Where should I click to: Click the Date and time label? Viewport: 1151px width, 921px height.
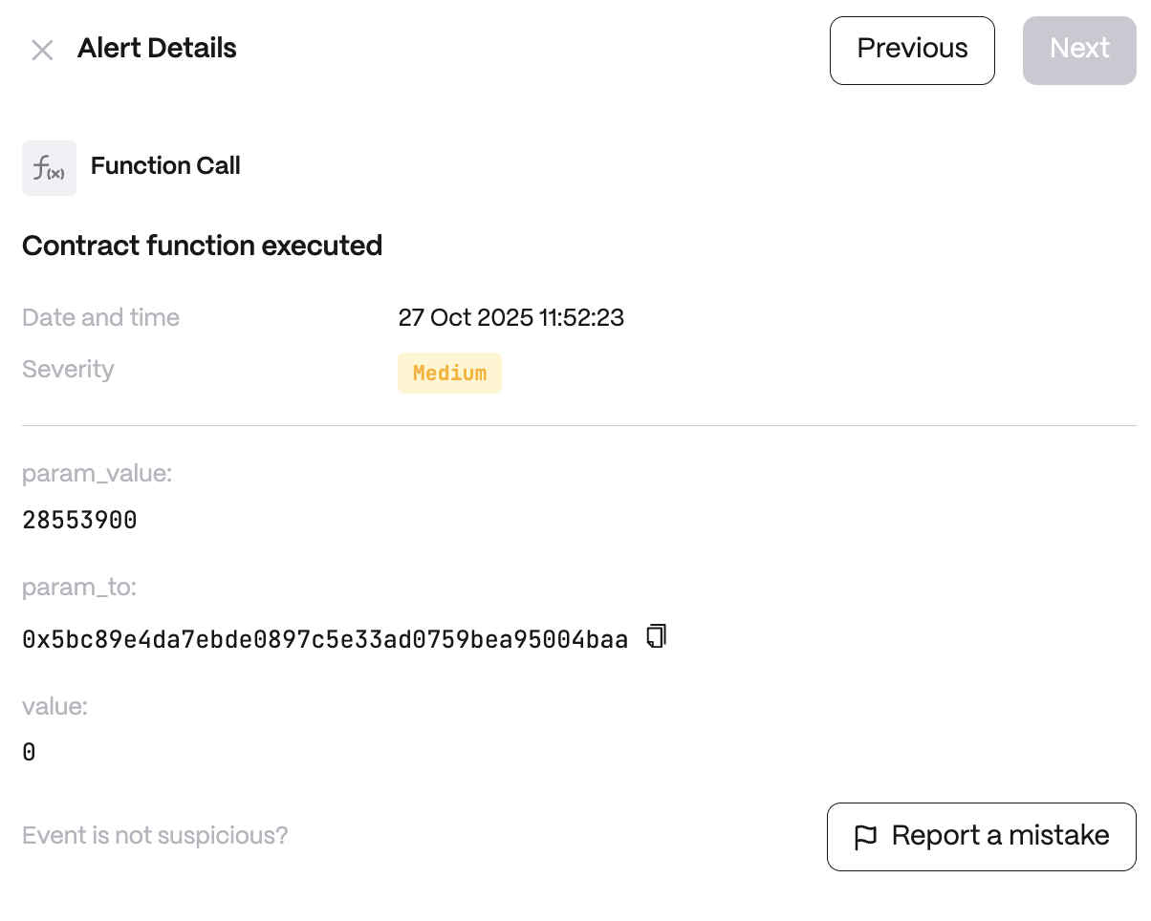pos(100,317)
